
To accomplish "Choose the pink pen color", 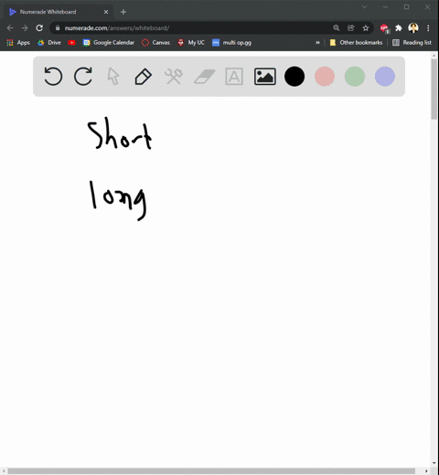I will [325, 76].
